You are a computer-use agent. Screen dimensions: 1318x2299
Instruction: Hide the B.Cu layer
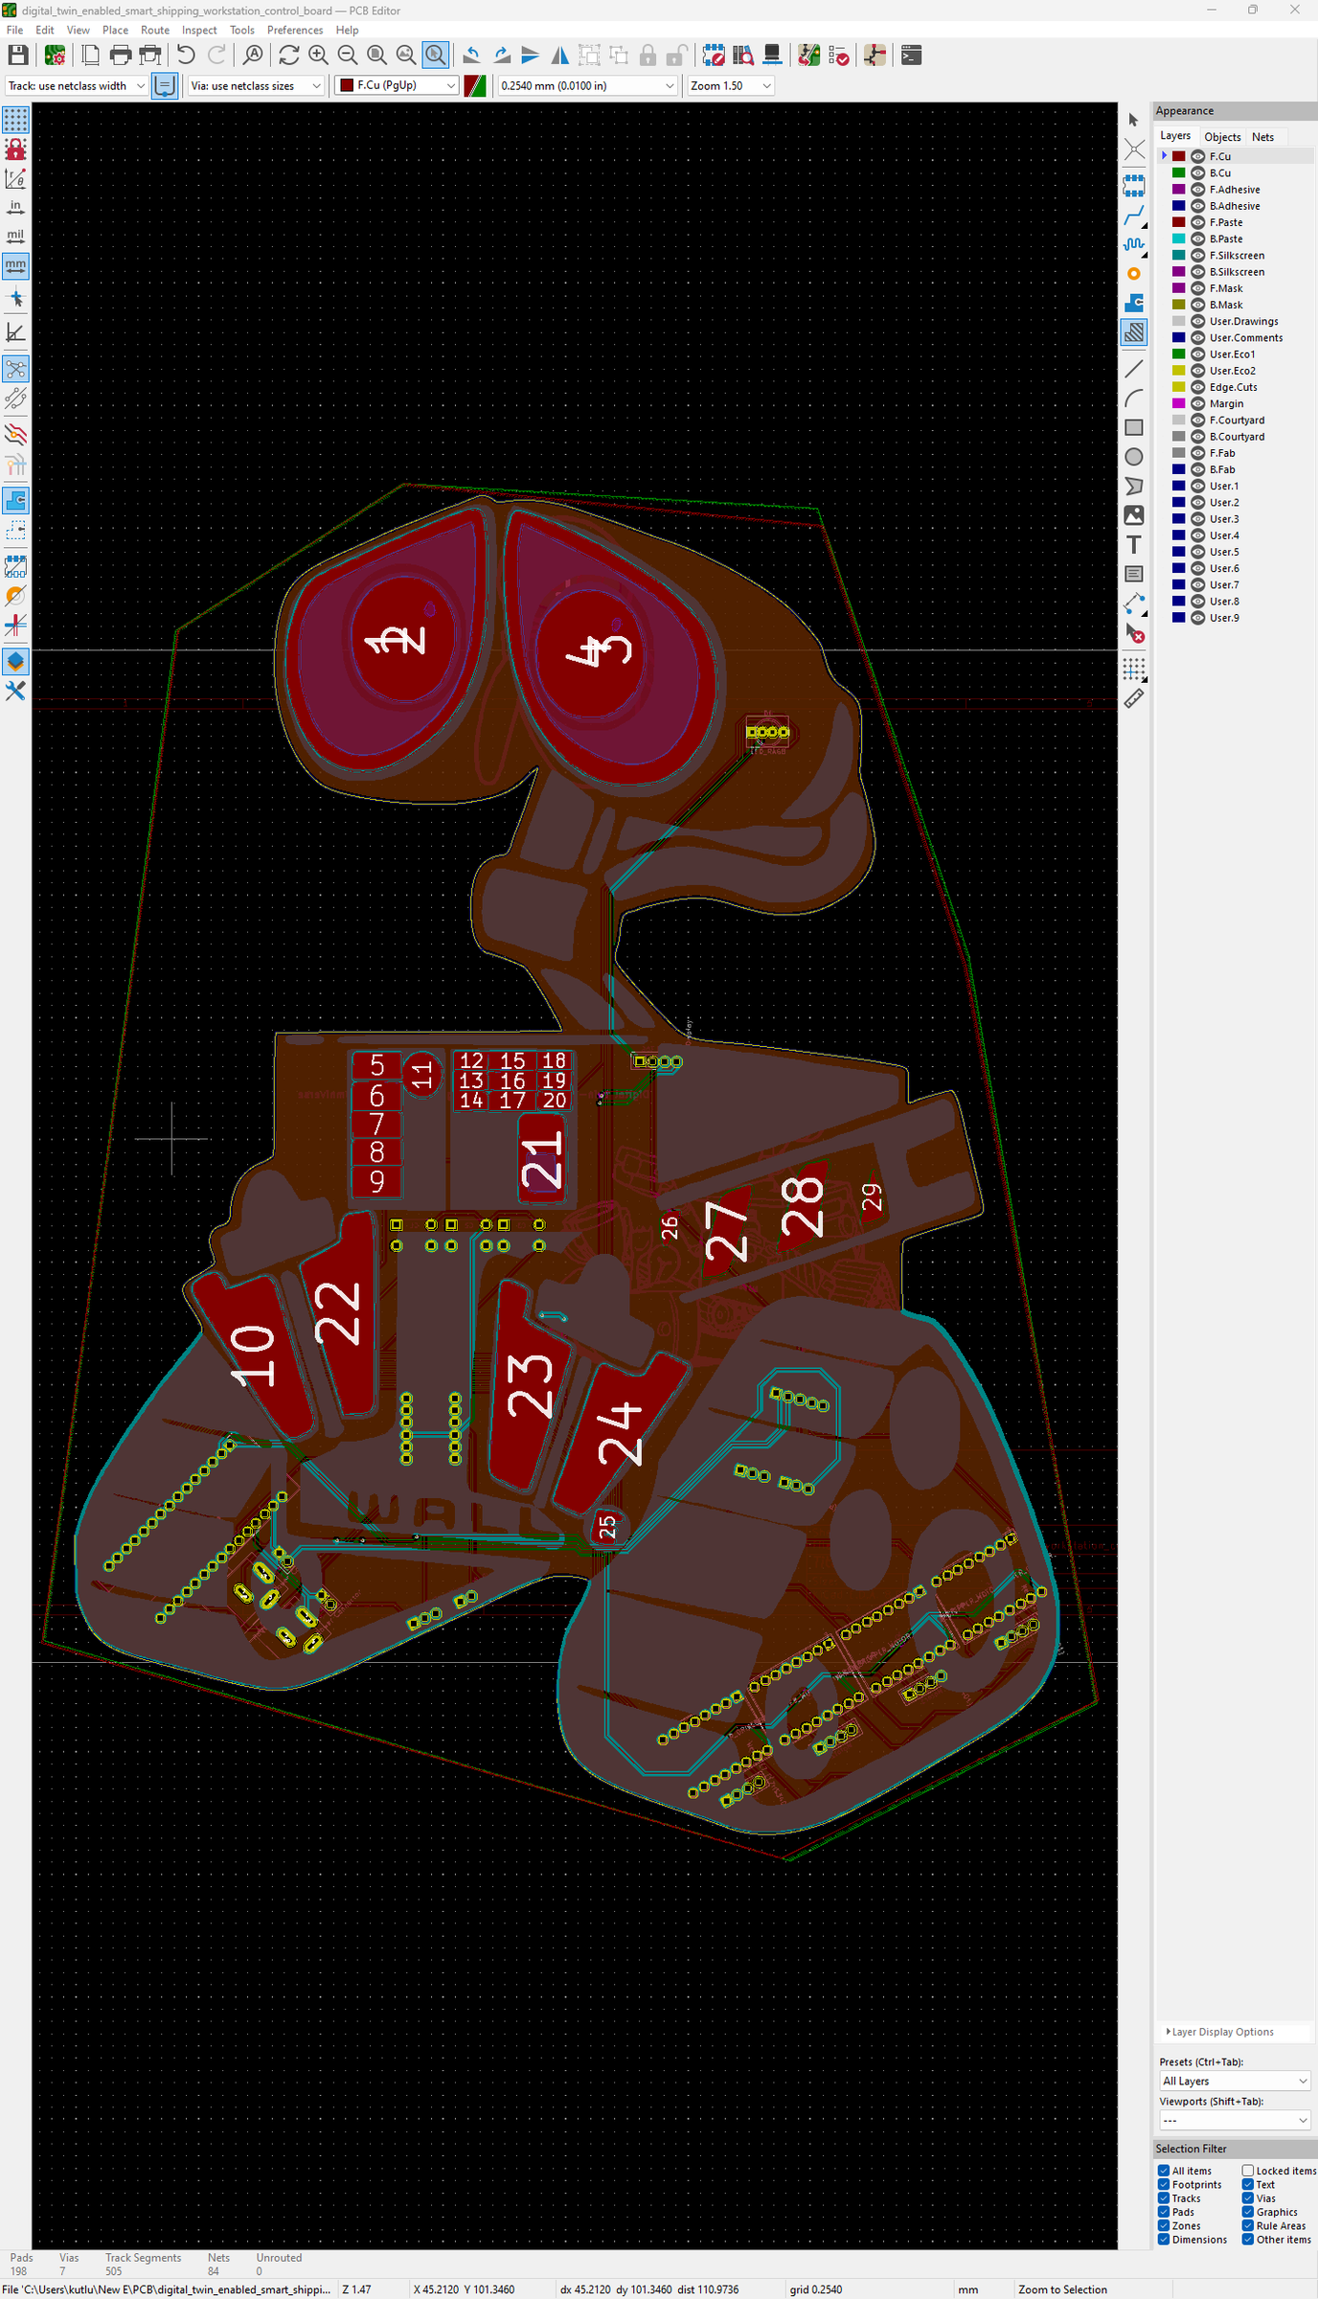click(1197, 173)
